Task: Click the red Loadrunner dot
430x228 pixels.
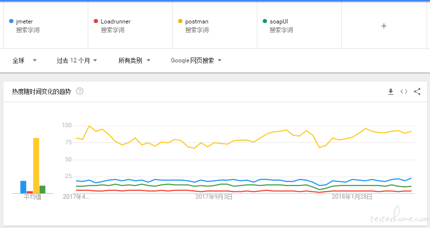Action: click(x=96, y=22)
